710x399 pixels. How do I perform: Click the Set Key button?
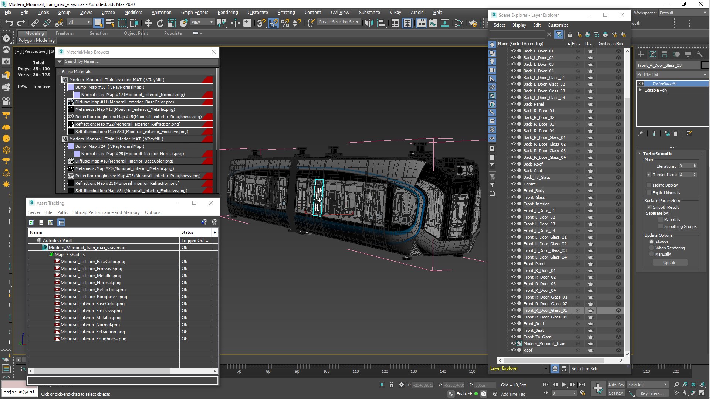[616, 393]
